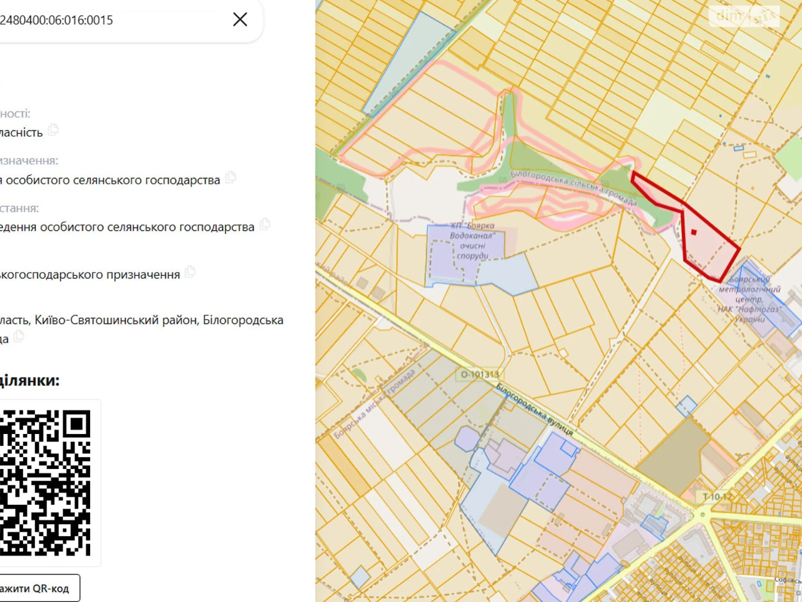Copy the 'сільськогосподарського призначення' category text

190,272
